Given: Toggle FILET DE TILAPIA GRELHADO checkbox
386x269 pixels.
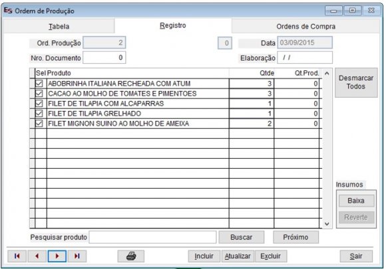Looking at the screenshot, I should 39,114.
